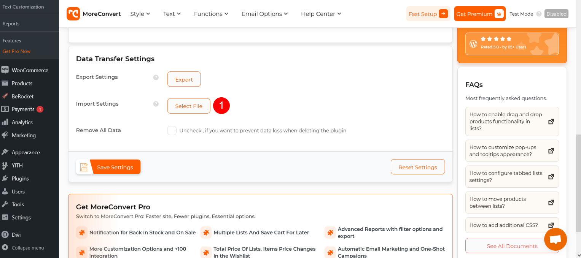Viewport: 581px width, 258px height.
Task: Click the Get Premium crown icon
Action: [499, 14]
